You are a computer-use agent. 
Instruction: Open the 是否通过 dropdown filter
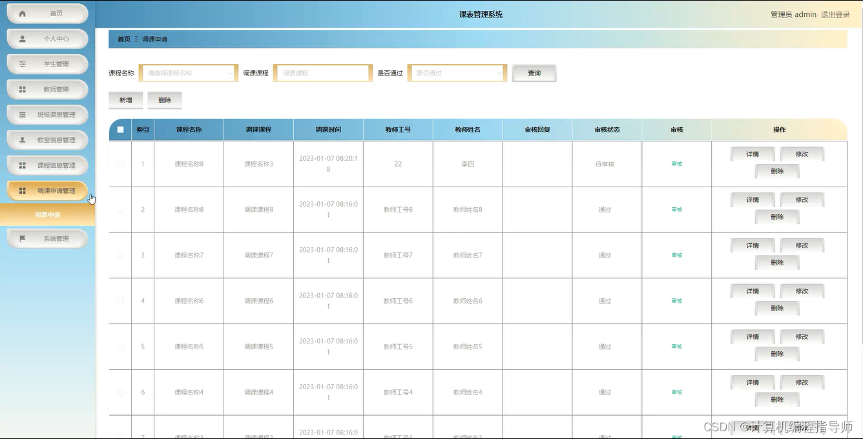click(x=457, y=73)
